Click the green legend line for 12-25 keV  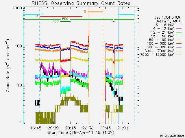pos(179,32)
